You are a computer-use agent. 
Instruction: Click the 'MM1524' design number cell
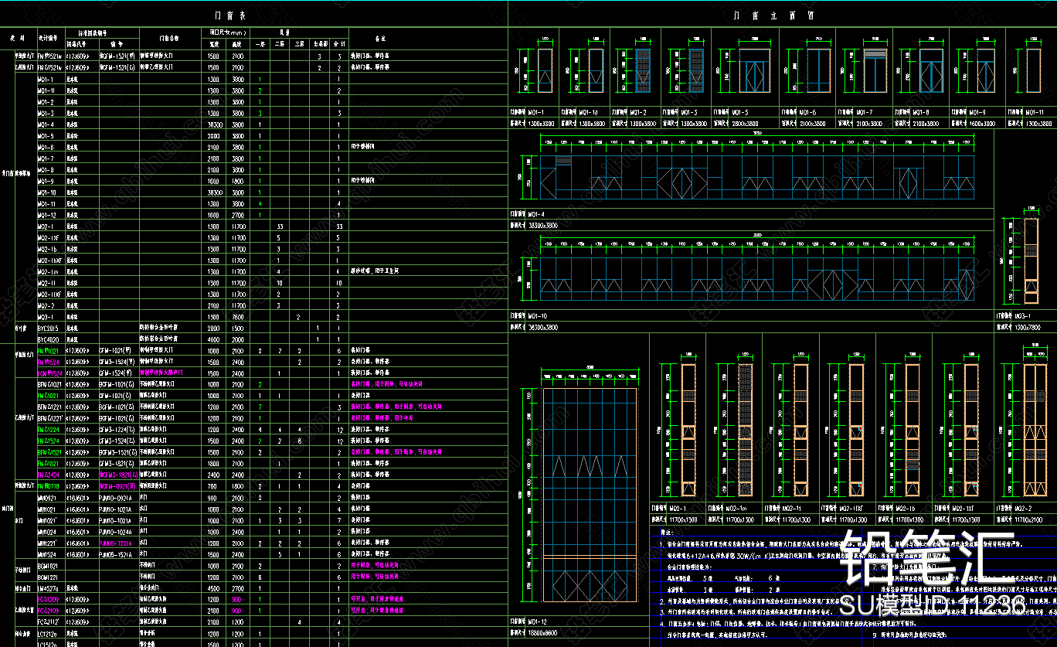pyautogui.click(x=46, y=554)
